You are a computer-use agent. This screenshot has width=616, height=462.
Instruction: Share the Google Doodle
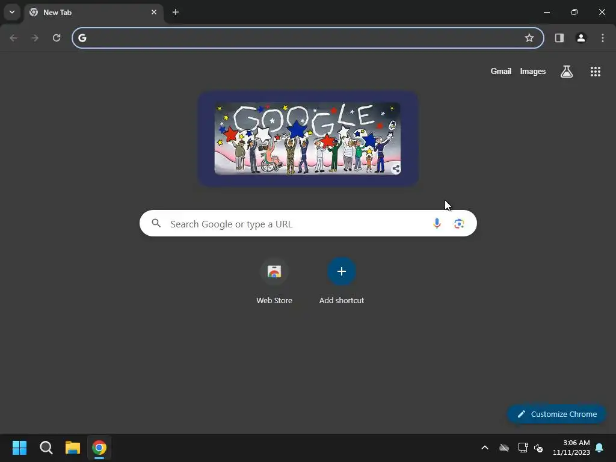[396, 169]
